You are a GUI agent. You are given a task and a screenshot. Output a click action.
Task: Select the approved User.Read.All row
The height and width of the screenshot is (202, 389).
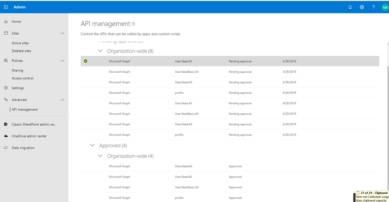point(230,177)
